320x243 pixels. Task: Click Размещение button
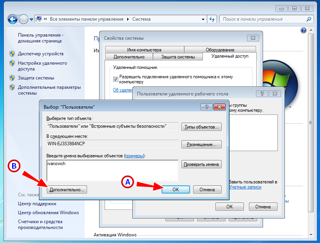(x=201, y=144)
